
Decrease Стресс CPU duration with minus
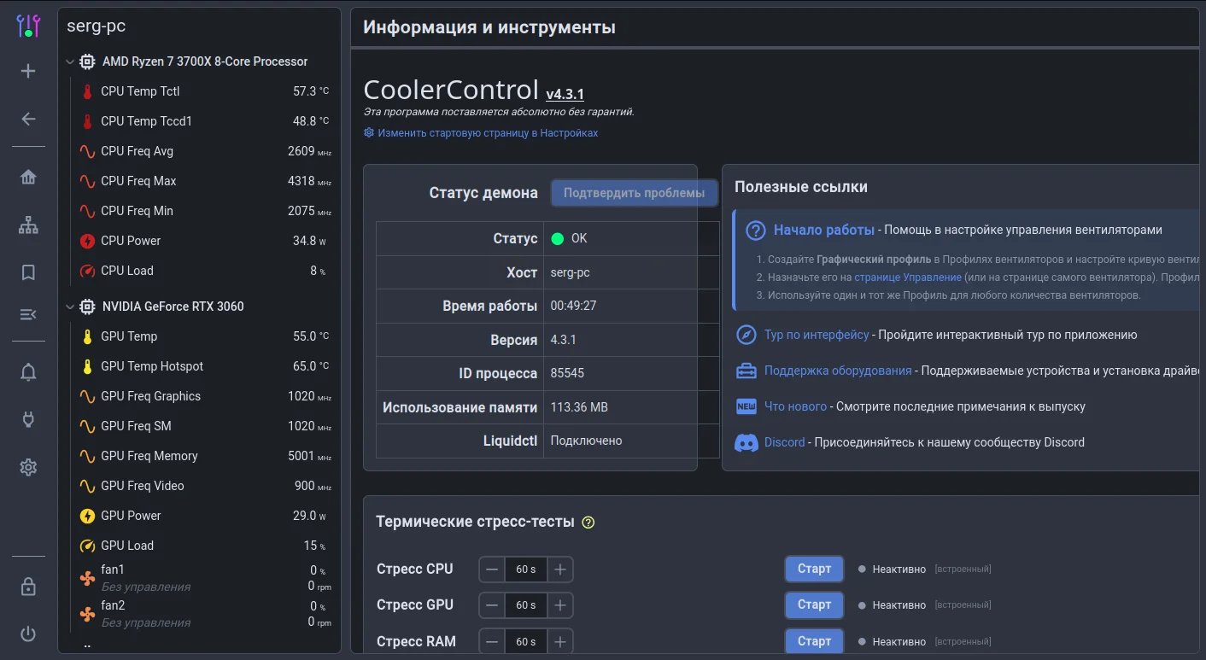[x=492, y=569]
